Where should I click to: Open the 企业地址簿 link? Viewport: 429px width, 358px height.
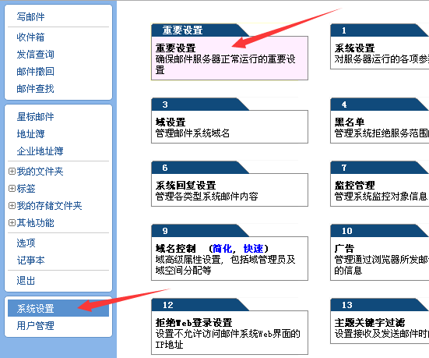(x=40, y=151)
